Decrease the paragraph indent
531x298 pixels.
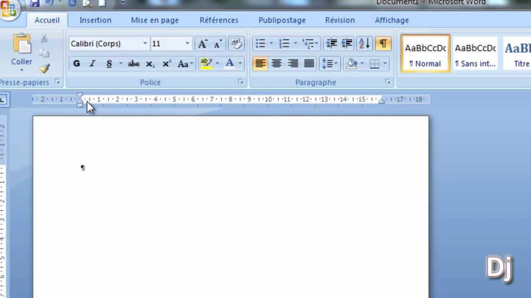[331, 43]
